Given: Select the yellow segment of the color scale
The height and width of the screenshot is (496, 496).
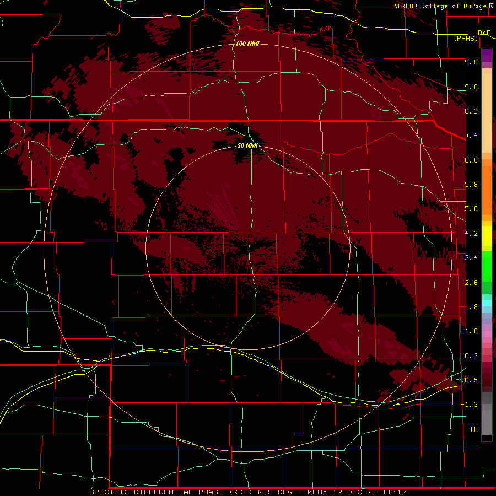Looking at the screenshot, I should (487, 236).
